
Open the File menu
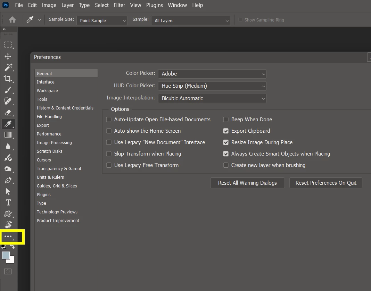click(x=19, y=5)
